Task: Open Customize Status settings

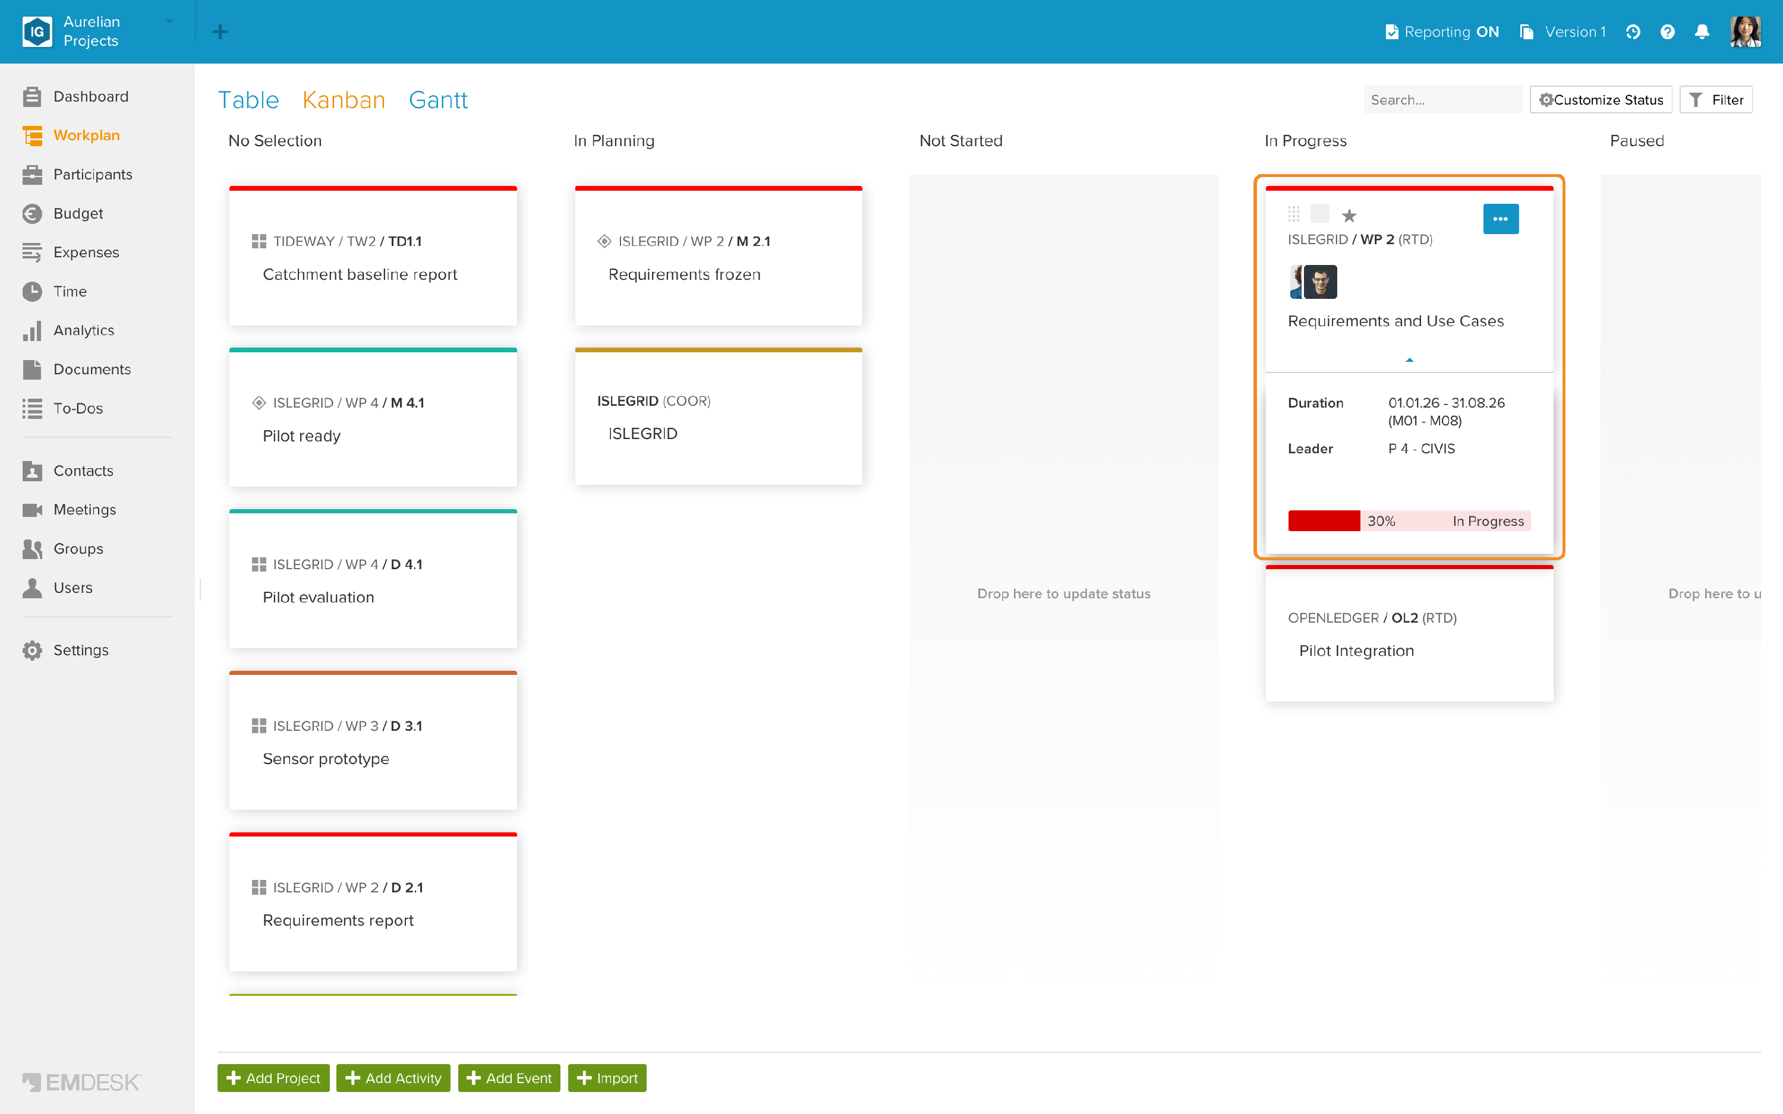Action: click(x=1601, y=99)
